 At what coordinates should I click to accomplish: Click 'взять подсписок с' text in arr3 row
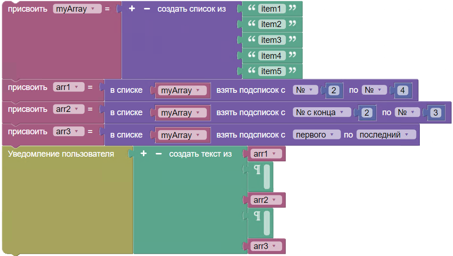tap(251, 135)
